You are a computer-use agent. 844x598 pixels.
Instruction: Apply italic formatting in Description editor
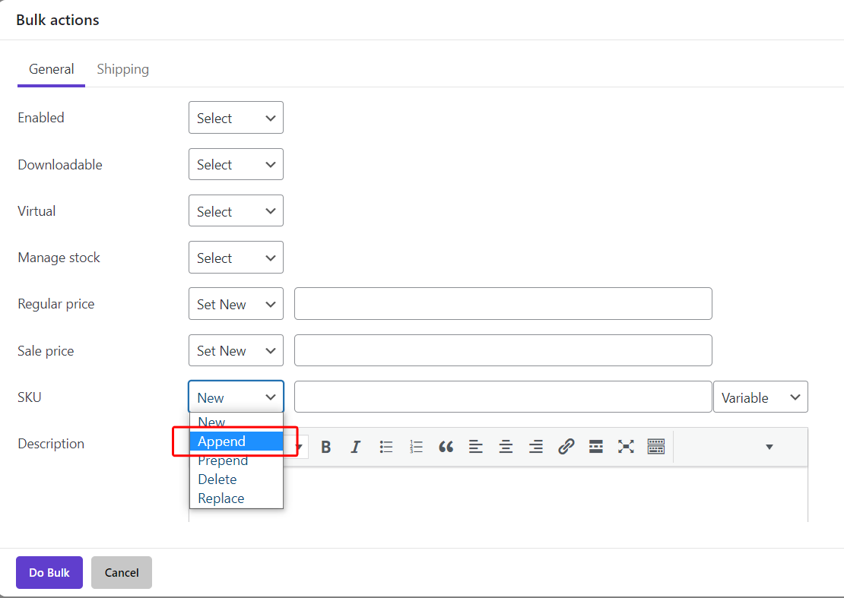[355, 447]
